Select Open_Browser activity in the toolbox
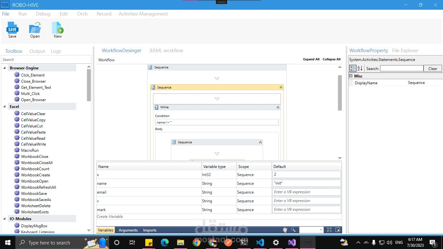 pyautogui.click(x=33, y=100)
